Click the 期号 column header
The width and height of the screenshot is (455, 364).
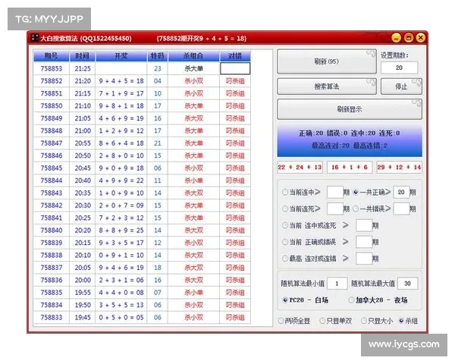(x=52, y=55)
